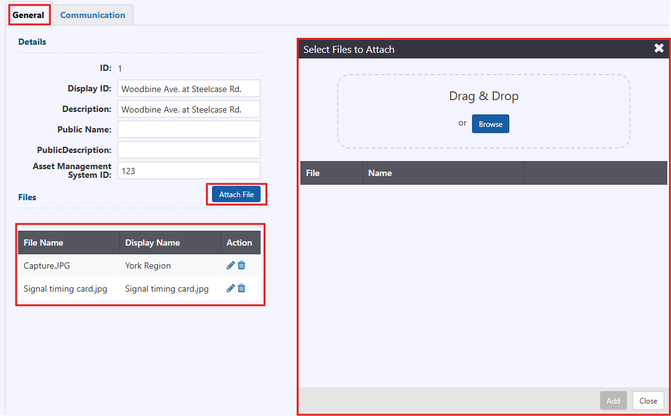
Task: Click the Name column header in dialog
Action: [380, 173]
